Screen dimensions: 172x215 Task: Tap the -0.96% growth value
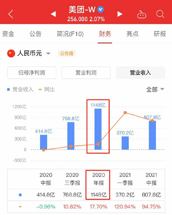click(46, 207)
